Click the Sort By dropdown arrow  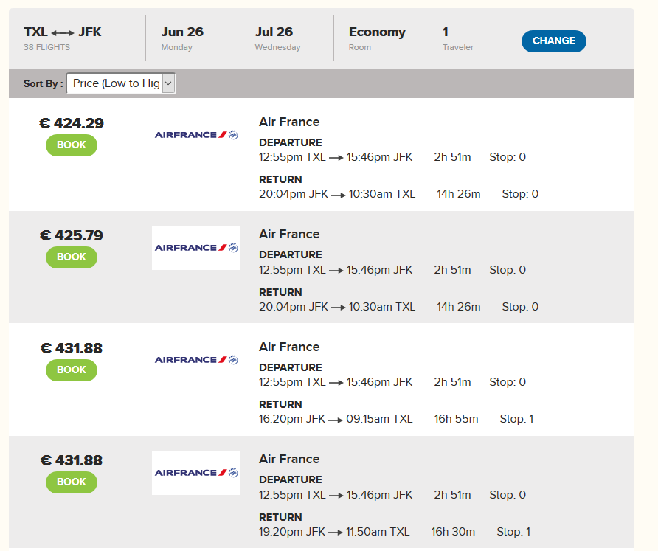[x=168, y=83]
